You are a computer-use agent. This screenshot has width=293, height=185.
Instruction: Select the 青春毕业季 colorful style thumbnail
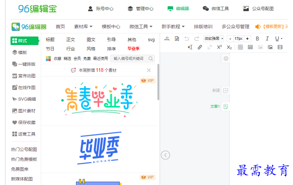click(x=99, y=100)
